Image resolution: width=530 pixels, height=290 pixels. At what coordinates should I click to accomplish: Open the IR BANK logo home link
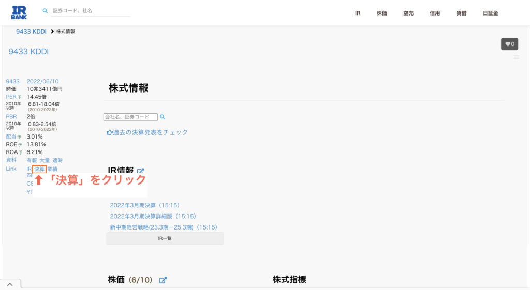pos(19,12)
